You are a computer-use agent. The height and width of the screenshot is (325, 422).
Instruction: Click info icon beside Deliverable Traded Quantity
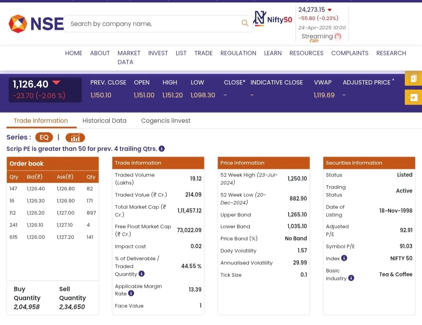pos(141,274)
